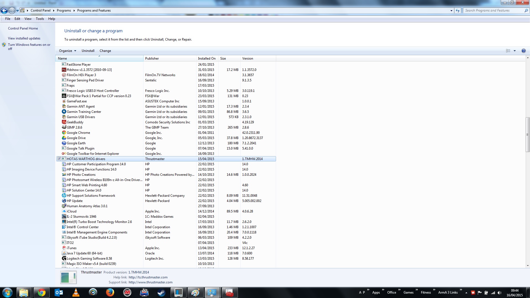
Task: Expand the address bar history dropdown
Action: pos(451,10)
